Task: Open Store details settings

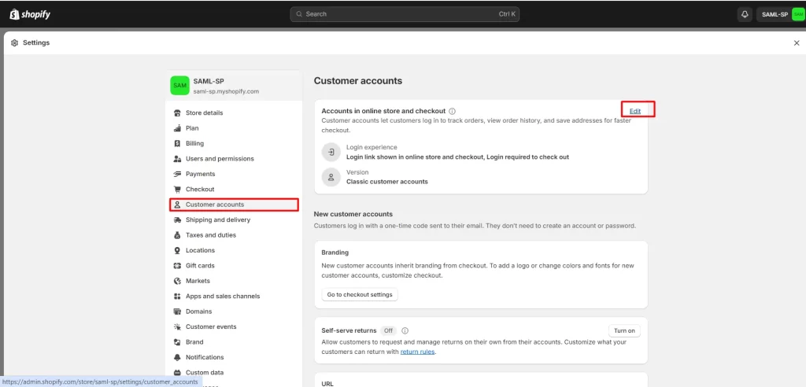Action: click(x=204, y=112)
